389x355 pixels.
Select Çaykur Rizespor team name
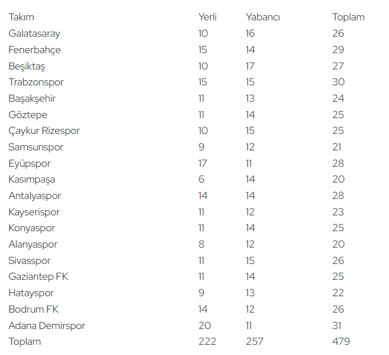click(44, 131)
